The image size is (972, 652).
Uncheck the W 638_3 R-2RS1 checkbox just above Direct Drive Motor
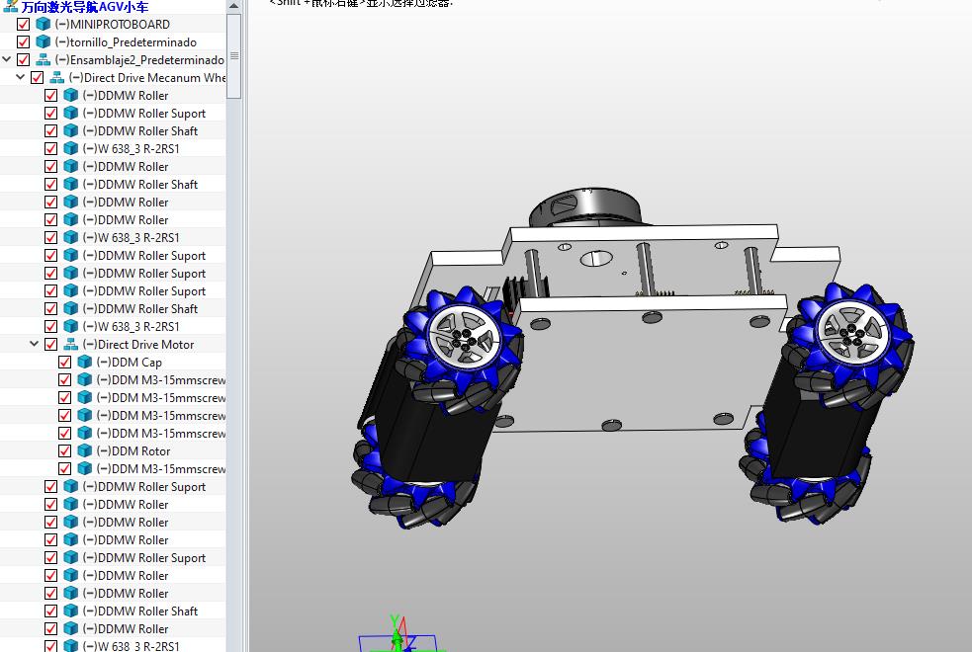click(50, 326)
